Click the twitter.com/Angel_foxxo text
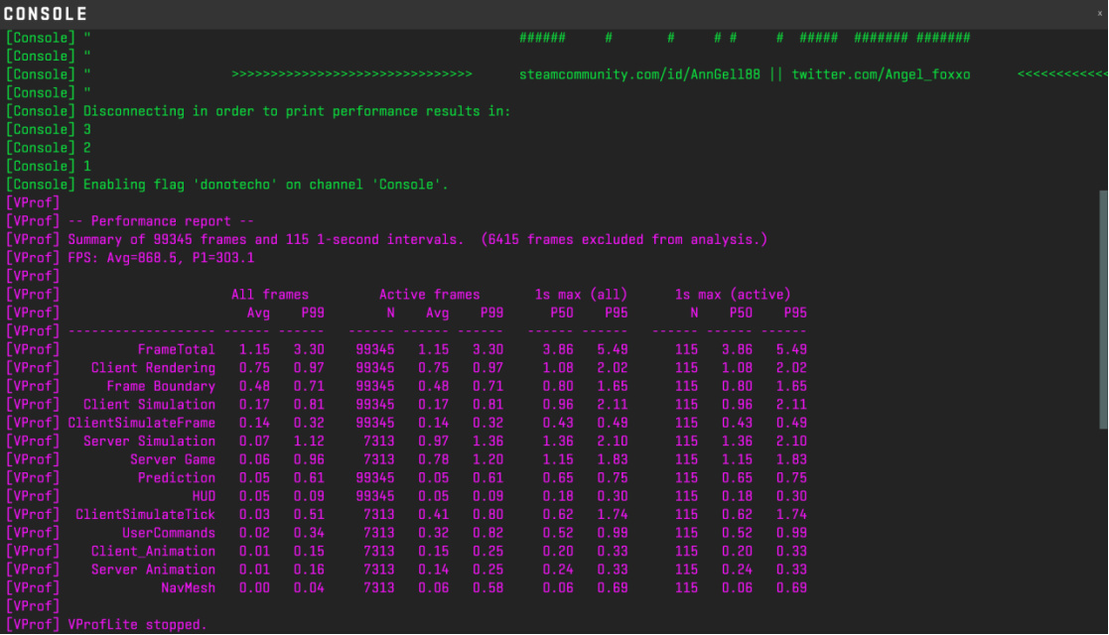Screen dimensions: 1109x635 coord(881,74)
